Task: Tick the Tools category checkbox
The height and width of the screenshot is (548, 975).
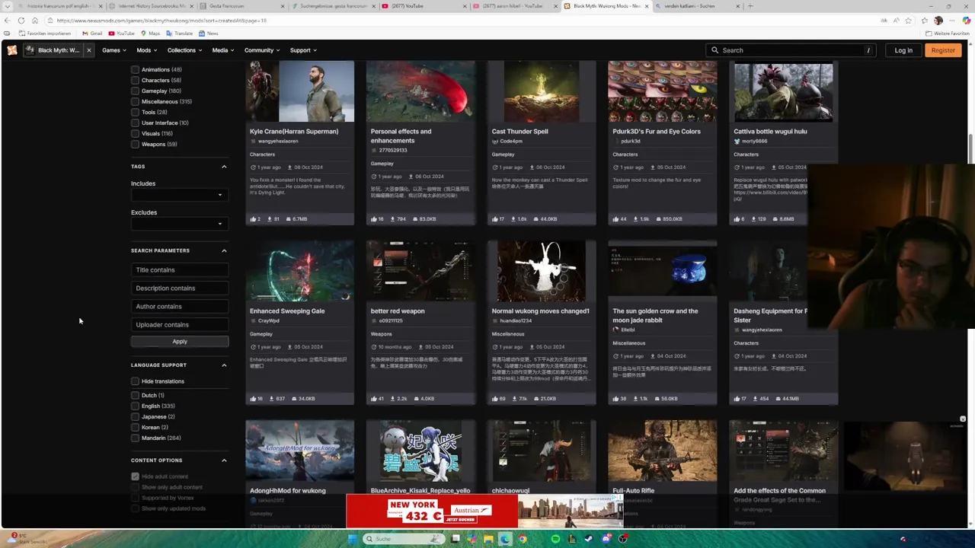Action: click(135, 112)
